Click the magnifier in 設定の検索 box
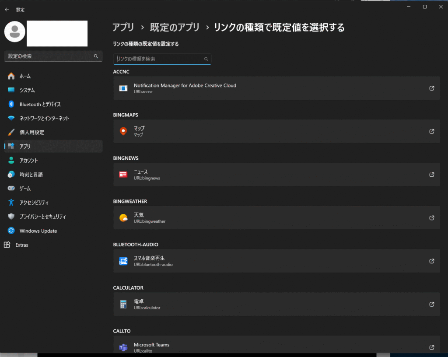The height and width of the screenshot is (357, 448). coord(96,56)
